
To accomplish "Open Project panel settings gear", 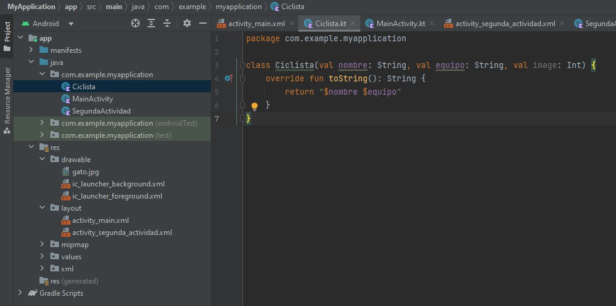I will [187, 23].
